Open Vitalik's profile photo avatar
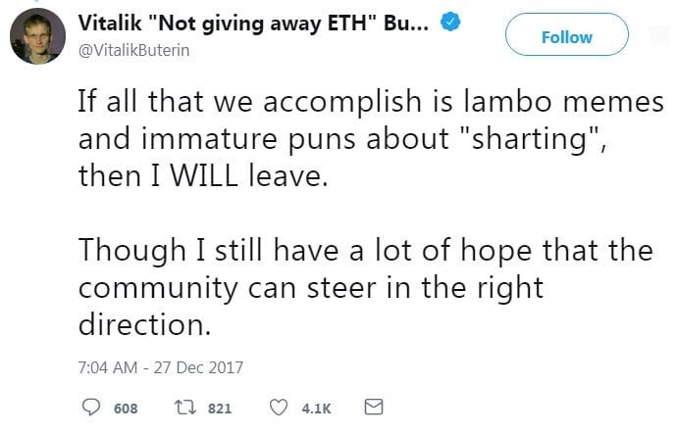676x434 pixels. (38, 36)
